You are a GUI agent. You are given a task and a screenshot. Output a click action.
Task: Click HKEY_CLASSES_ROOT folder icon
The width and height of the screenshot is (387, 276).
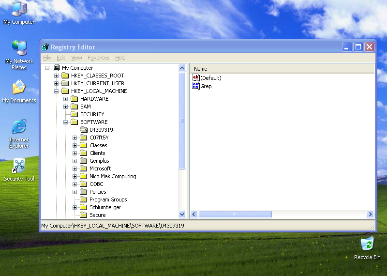tap(65, 76)
